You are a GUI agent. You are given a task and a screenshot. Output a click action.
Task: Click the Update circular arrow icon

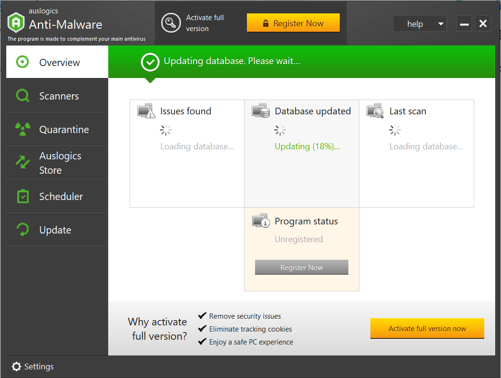click(22, 230)
